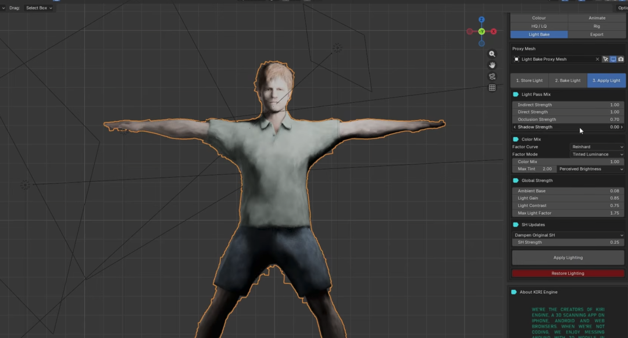
Task: Open the HQ / LQ tab
Action: click(x=538, y=26)
